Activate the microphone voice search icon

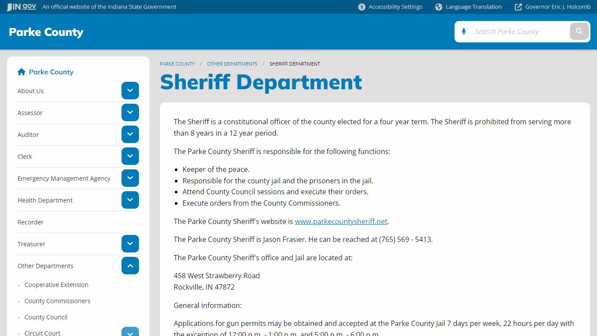click(464, 31)
